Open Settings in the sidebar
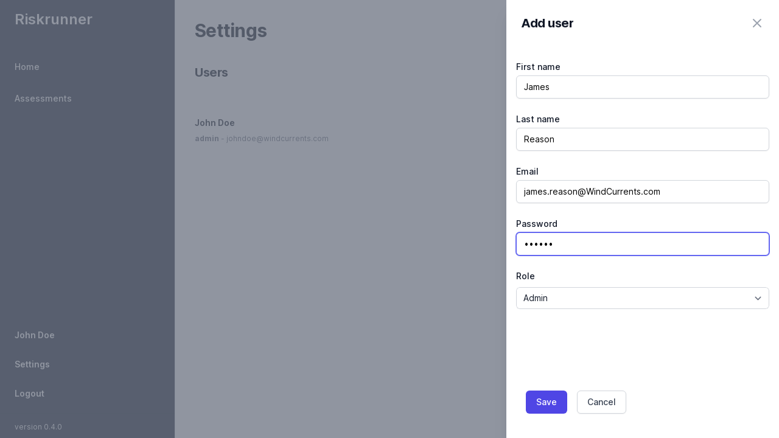 coord(32,364)
